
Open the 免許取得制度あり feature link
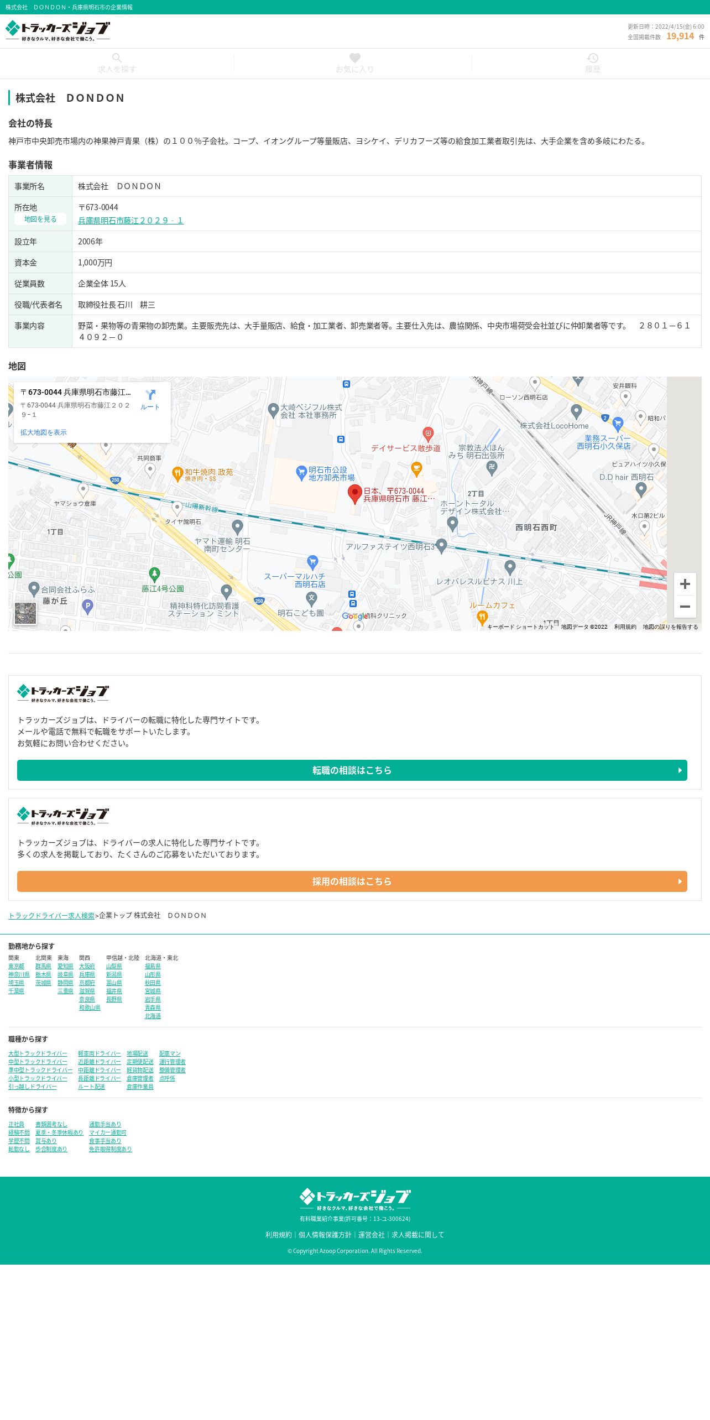tap(110, 1150)
